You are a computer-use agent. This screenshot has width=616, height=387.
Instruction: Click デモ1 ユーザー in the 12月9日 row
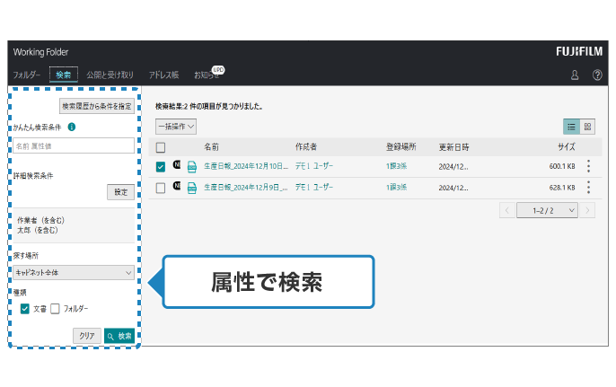[314, 188]
